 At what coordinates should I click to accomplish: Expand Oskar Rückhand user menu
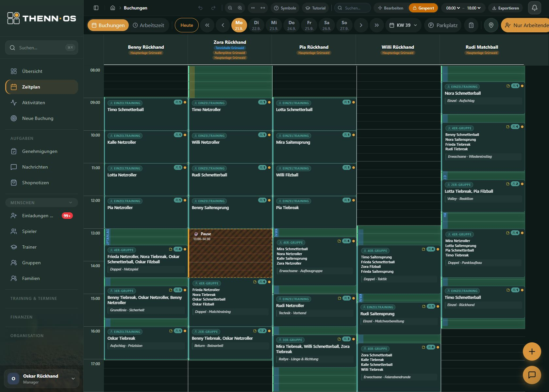(42, 379)
